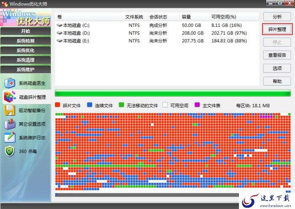The height and width of the screenshot is (209, 295).
Task: Click the 207.75 GB capacity value
Action: coord(193,41)
